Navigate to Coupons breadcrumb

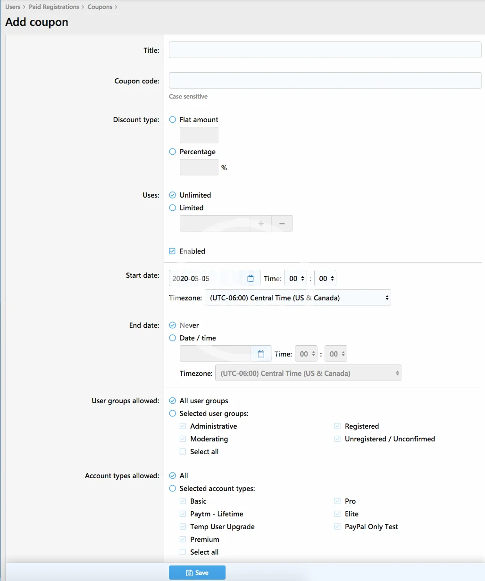(x=100, y=7)
